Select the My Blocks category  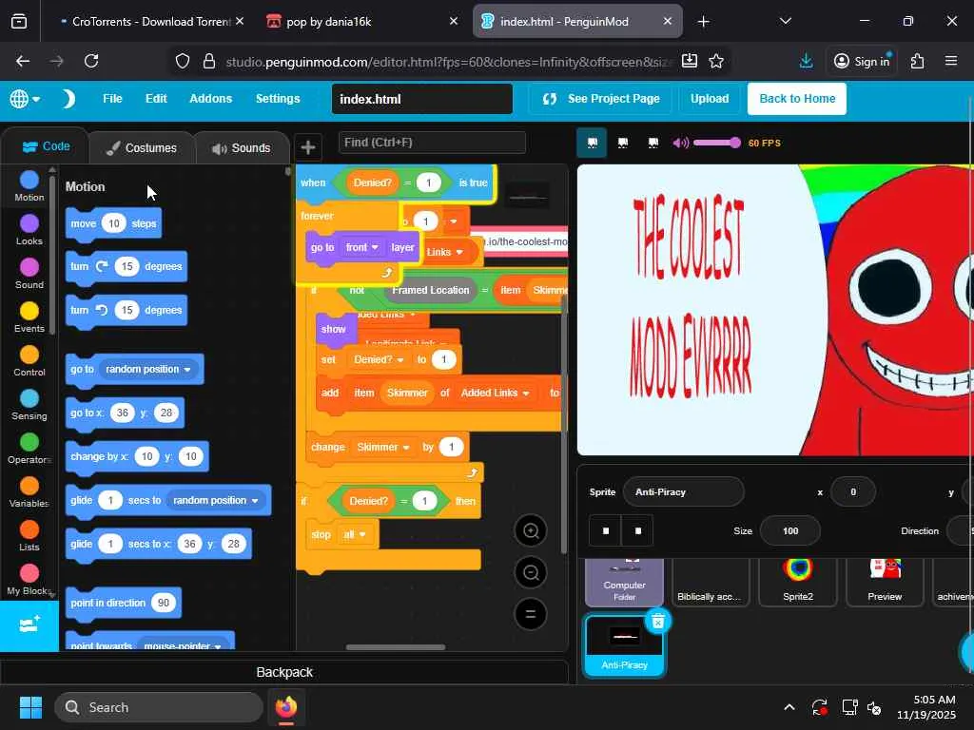point(29,581)
